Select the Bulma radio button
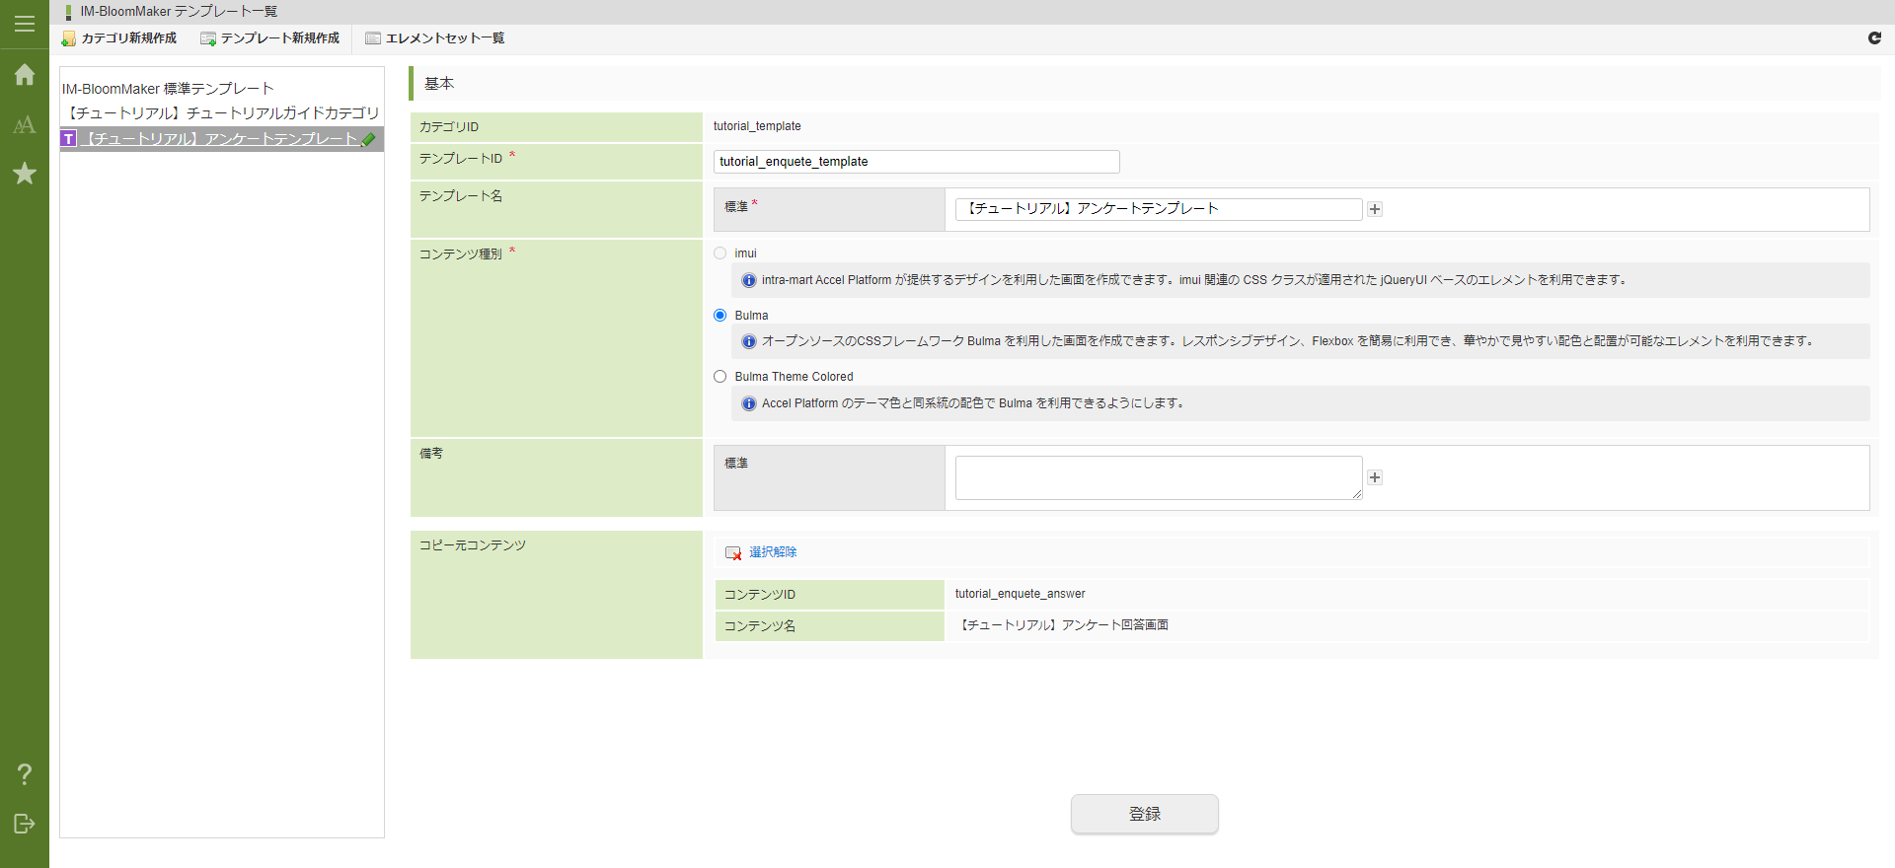1895x868 pixels. tap(720, 316)
